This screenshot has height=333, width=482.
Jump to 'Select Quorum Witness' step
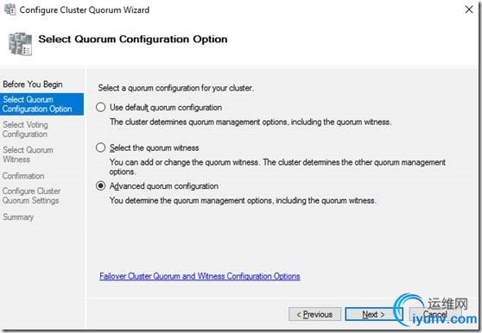point(28,154)
